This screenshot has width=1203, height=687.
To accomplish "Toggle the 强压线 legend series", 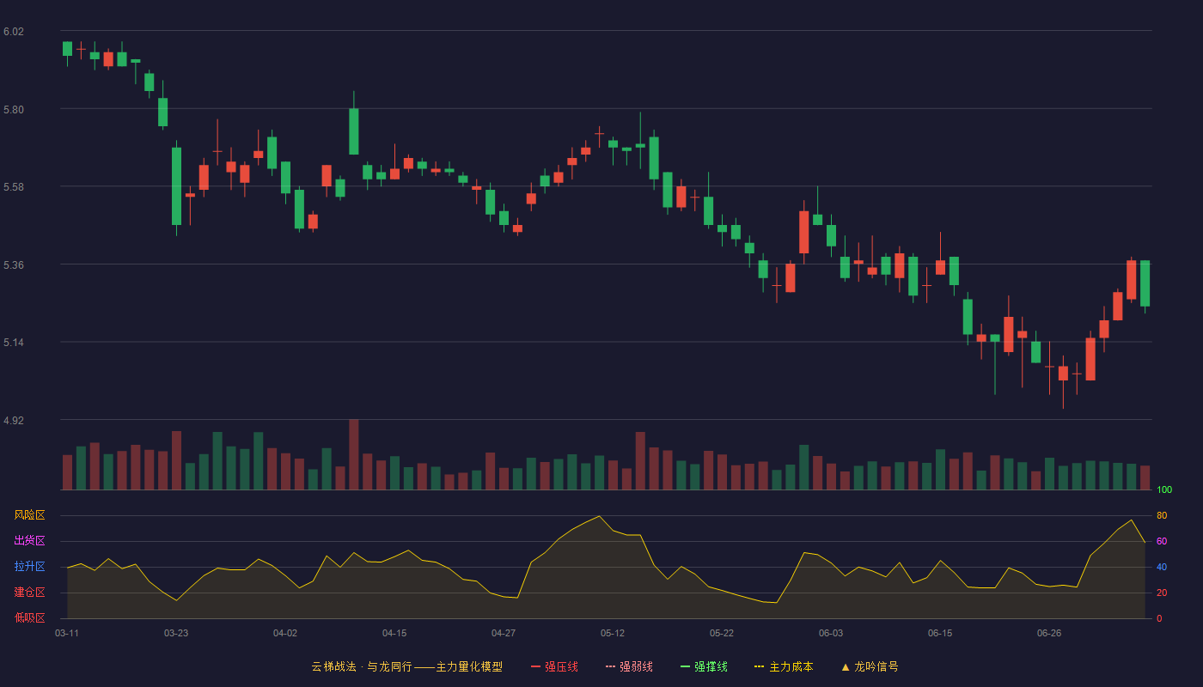I will (x=554, y=666).
